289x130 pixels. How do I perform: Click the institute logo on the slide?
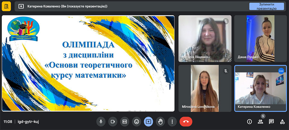click(x=23, y=29)
